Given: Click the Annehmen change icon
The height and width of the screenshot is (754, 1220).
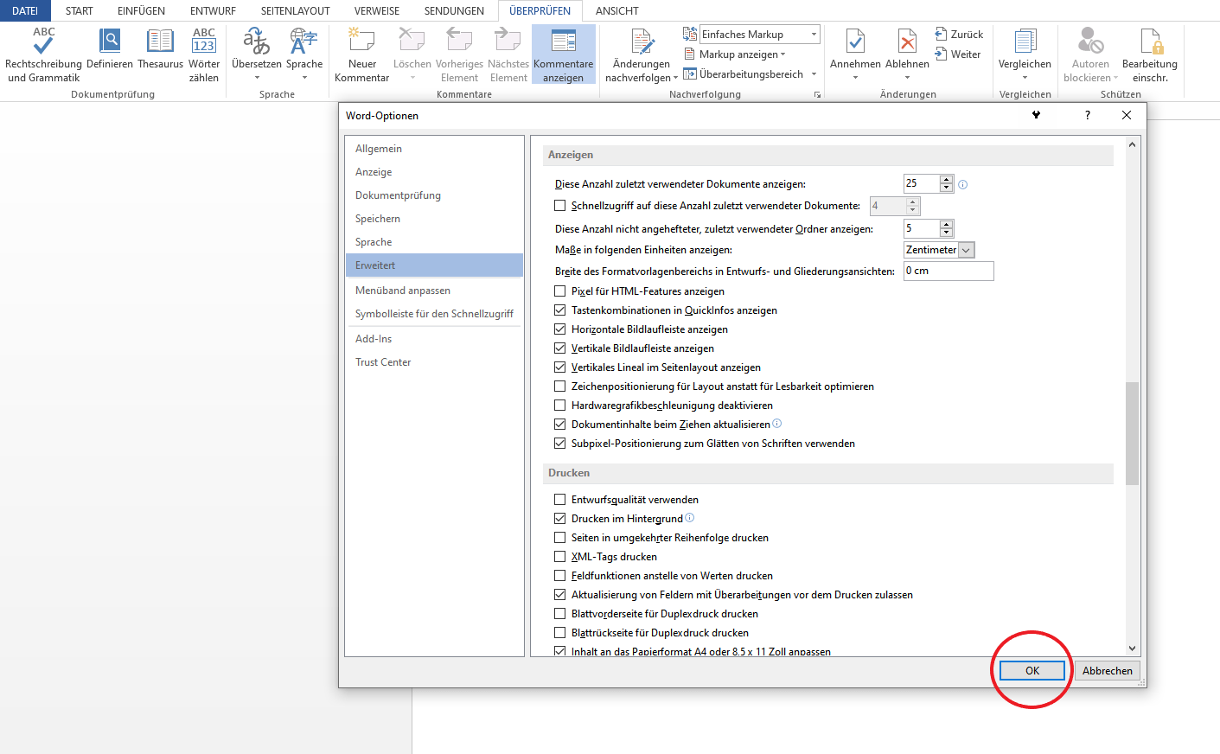Looking at the screenshot, I should click(x=855, y=43).
